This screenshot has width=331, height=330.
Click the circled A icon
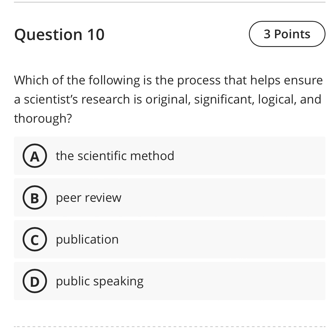tap(35, 156)
